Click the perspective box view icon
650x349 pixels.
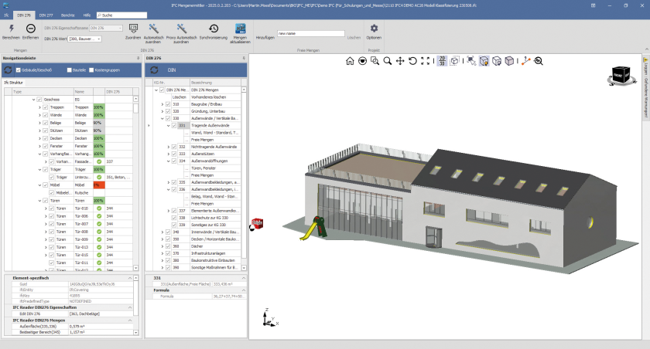tap(455, 61)
